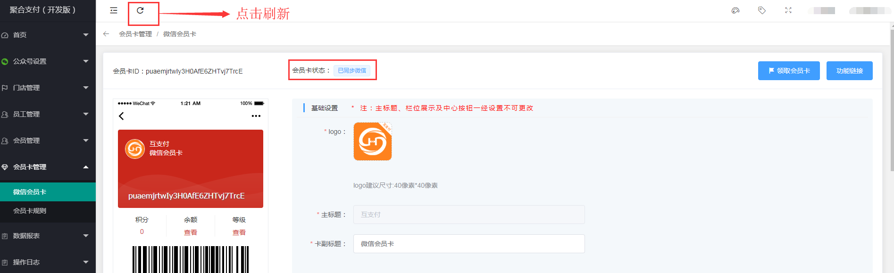
Task: Click 查看 under 余额 in the preview
Action: [191, 232]
